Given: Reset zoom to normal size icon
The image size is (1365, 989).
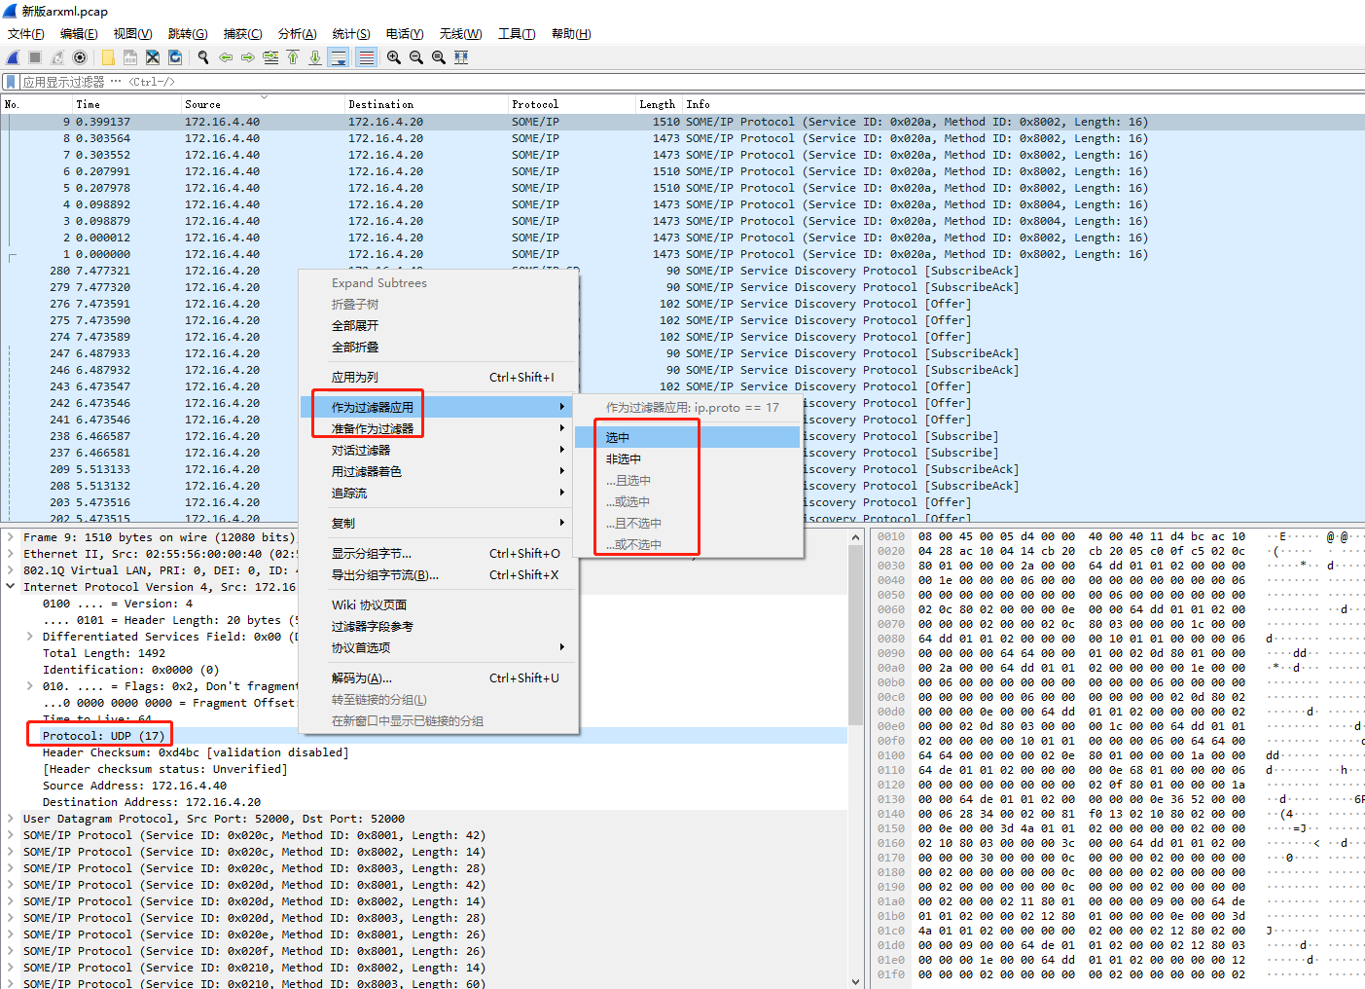Looking at the screenshot, I should click(x=439, y=57).
